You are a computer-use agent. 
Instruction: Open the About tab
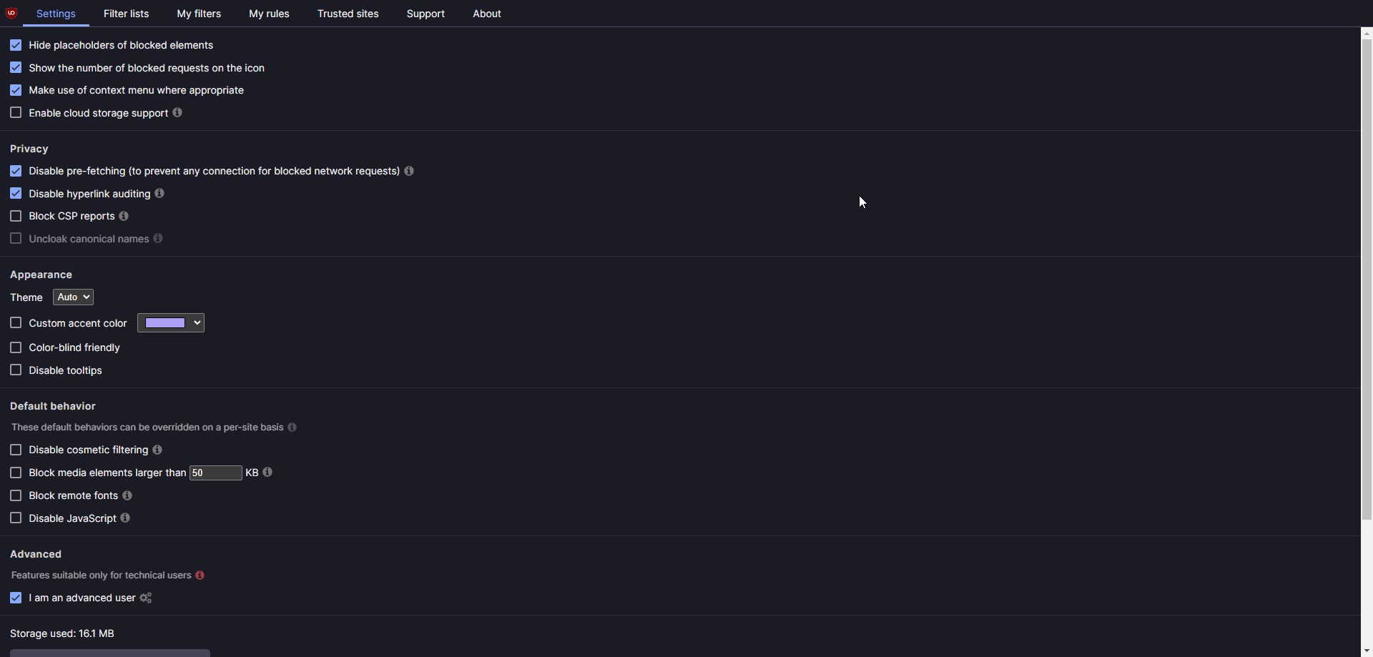[487, 14]
